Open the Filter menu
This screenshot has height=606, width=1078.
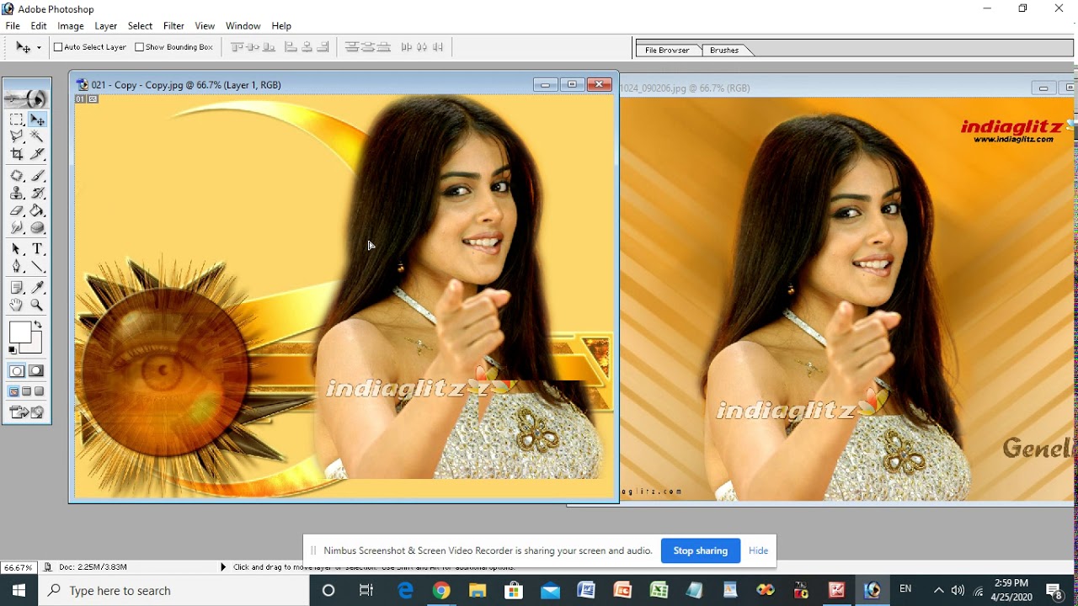(x=173, y=26)
